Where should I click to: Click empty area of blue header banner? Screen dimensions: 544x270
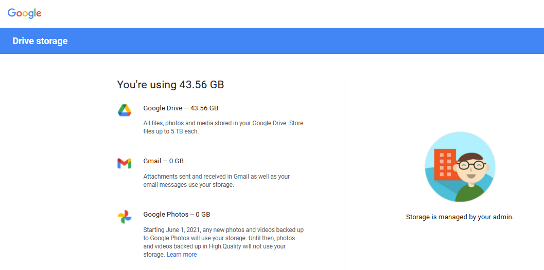[309, 41]
